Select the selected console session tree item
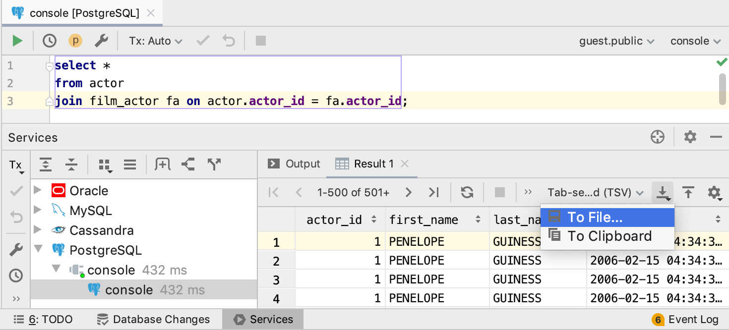This screenshot has width=729, height=330. point(144,289)
